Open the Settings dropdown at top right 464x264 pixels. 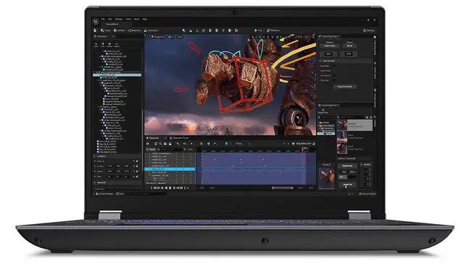click(369, 30)
